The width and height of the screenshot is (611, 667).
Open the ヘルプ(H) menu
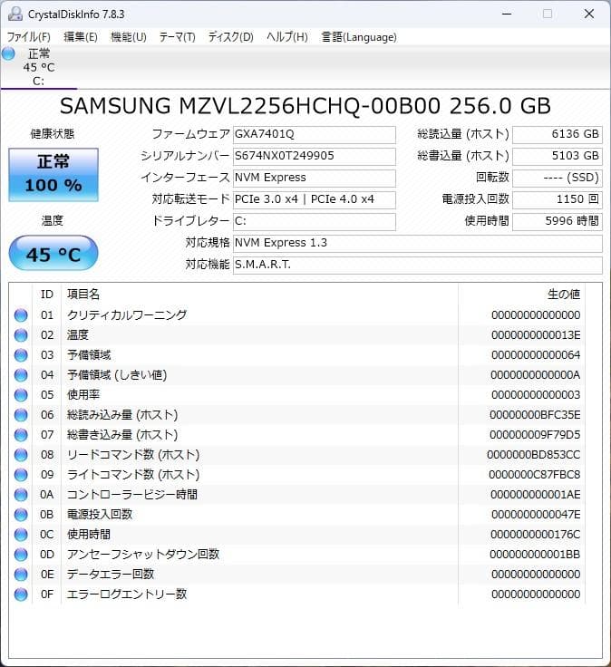coord(287,37)
